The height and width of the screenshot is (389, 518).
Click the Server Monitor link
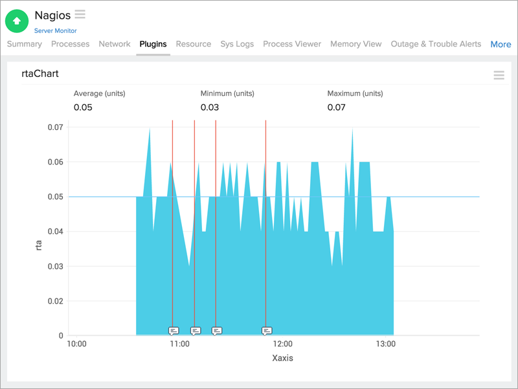56,30
